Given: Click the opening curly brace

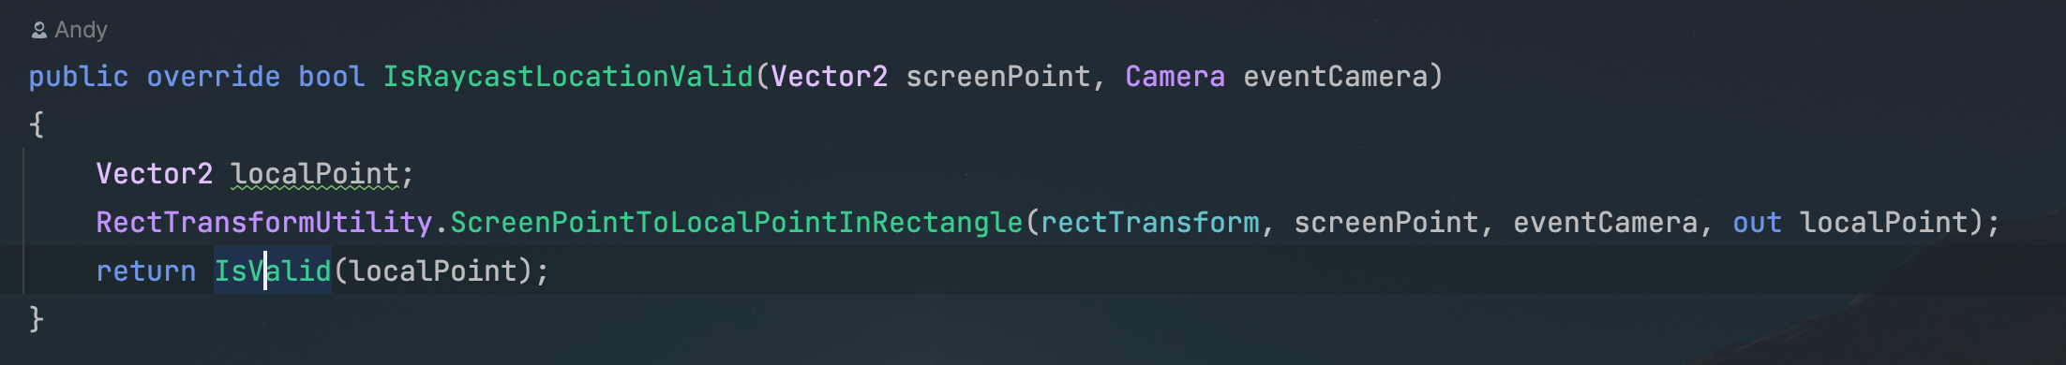Looking at the screenshot, I should click(x=37, y=124).
